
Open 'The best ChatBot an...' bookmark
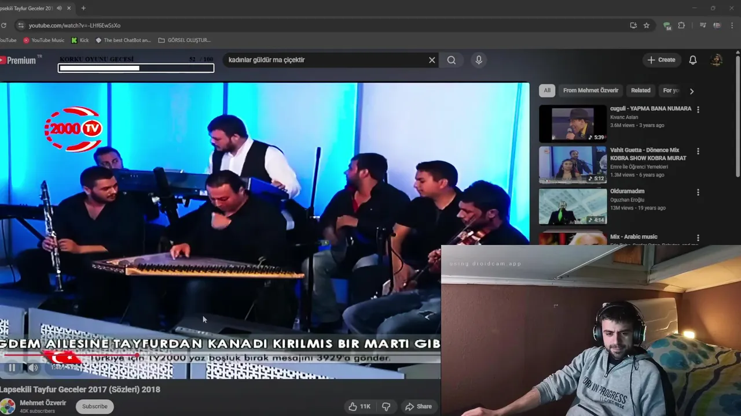coord(123,40)
